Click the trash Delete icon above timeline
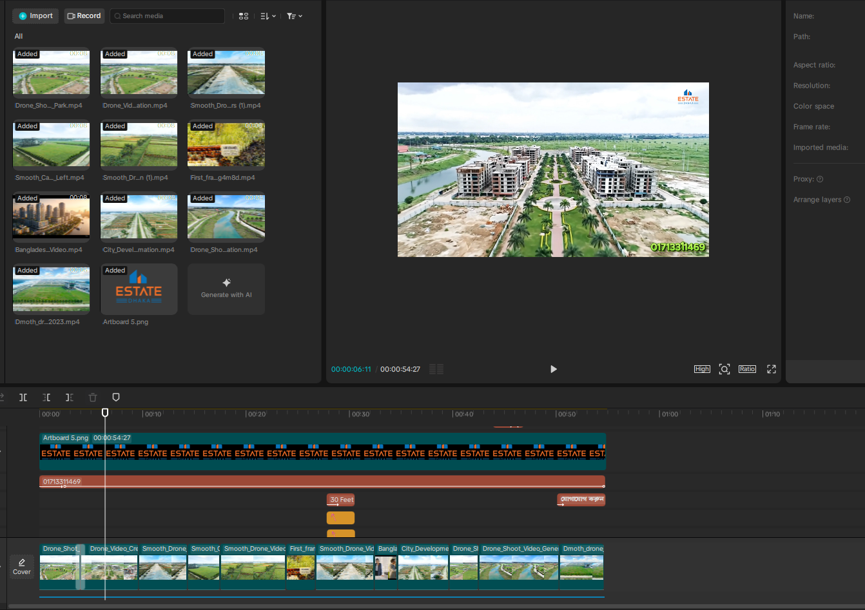 (93, 397)
